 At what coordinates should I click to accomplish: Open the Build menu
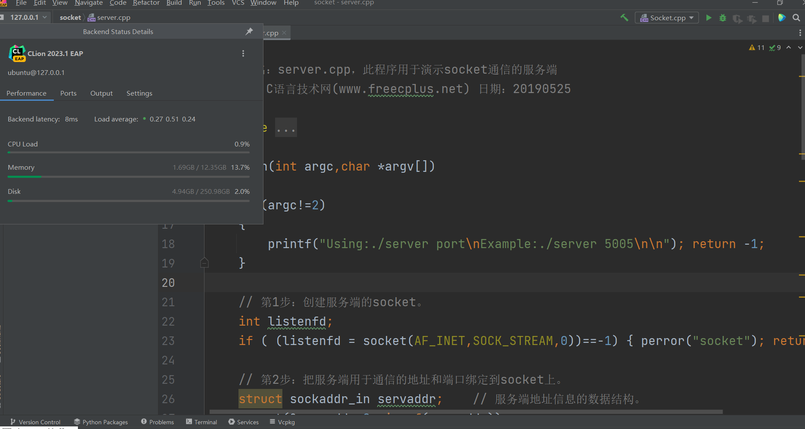174,3
